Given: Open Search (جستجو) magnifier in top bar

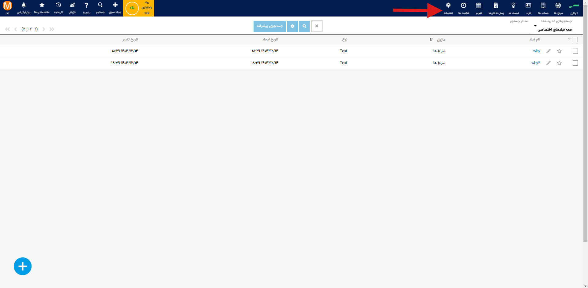Looking at the screenshot, I should (100, 8).
